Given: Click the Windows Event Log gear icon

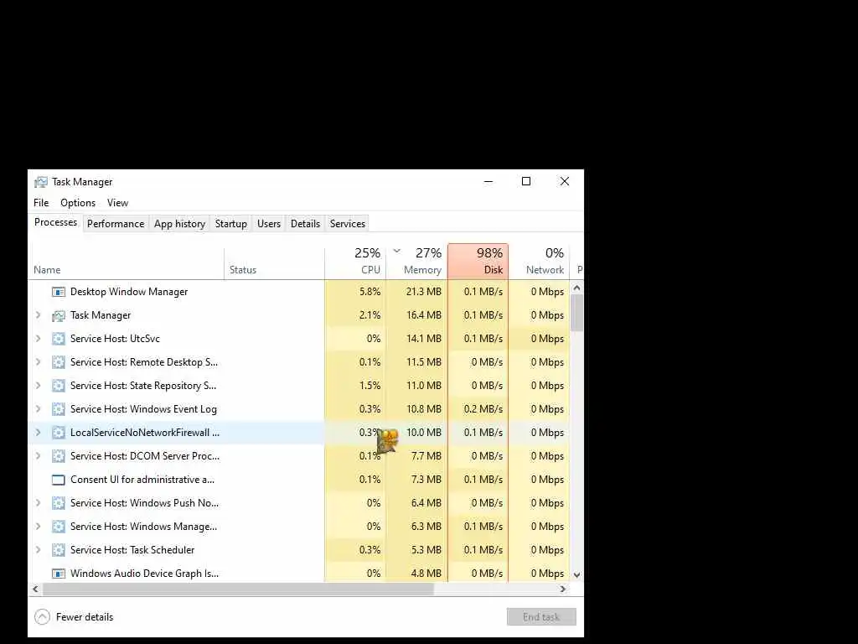Looking at the screenshot, I should 58,409.
